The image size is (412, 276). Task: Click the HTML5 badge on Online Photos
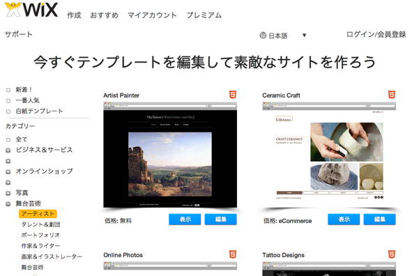(233, 254)
